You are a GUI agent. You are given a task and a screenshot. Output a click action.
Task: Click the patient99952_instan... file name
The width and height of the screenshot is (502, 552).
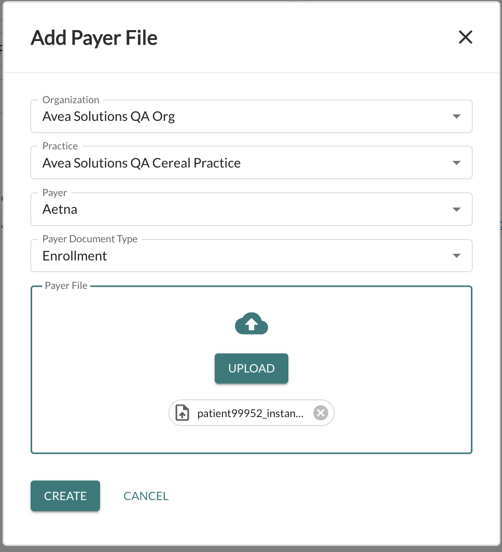click(x=250, y=413)
